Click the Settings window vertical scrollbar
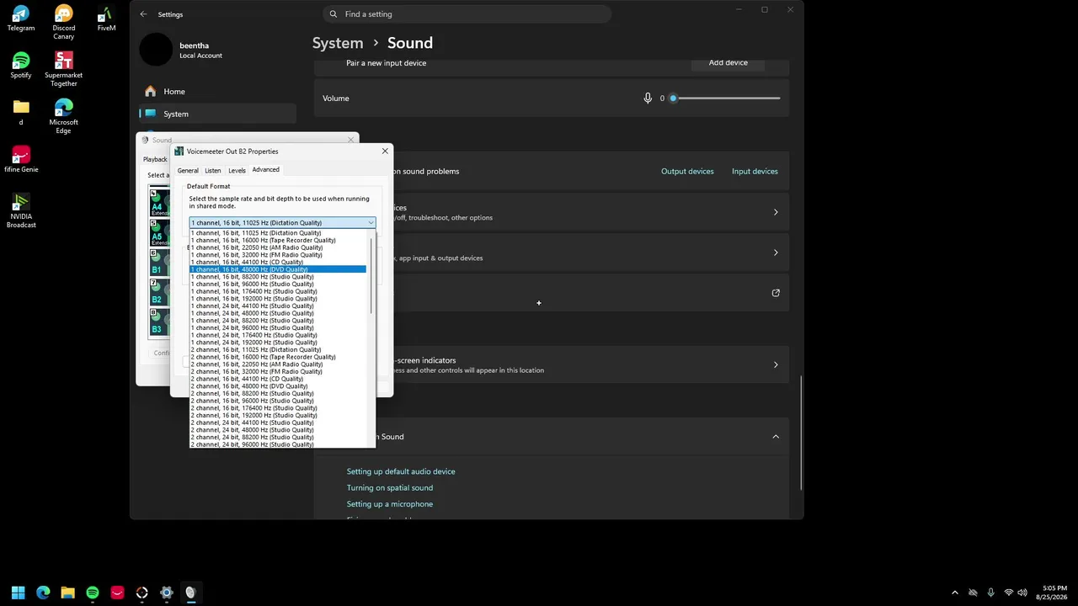Image resolution: width=1078 pixels, height=606 pixels. point(801,433)
